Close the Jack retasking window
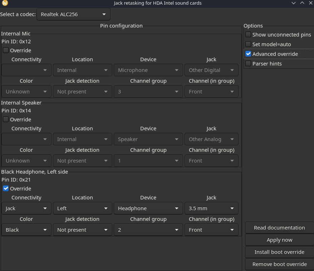Screen dimensions: 314x271 click(310, 3)
